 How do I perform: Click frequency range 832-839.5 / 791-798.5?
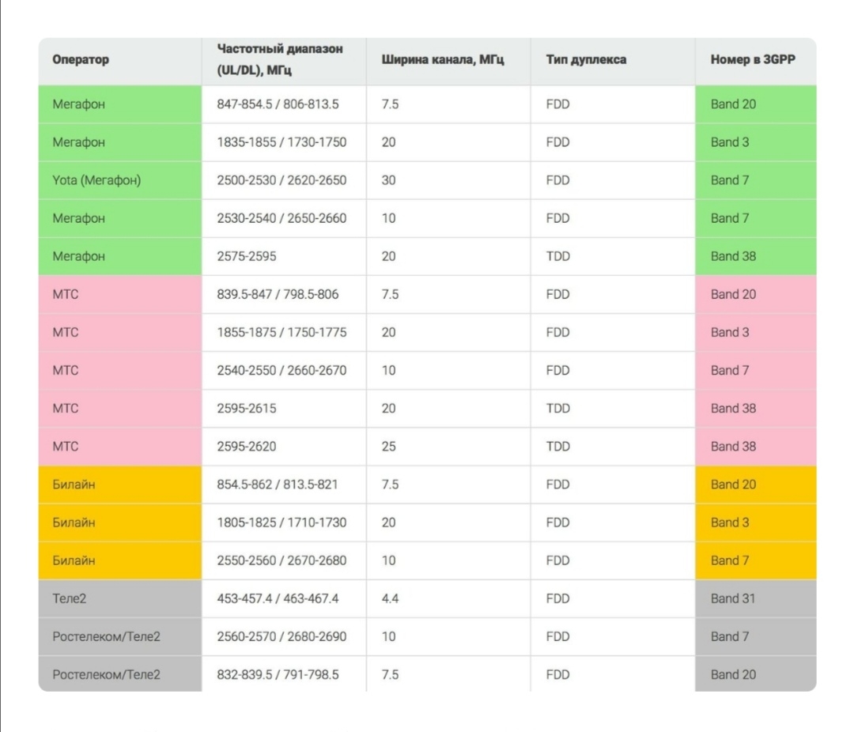click(x=278, y=674)
